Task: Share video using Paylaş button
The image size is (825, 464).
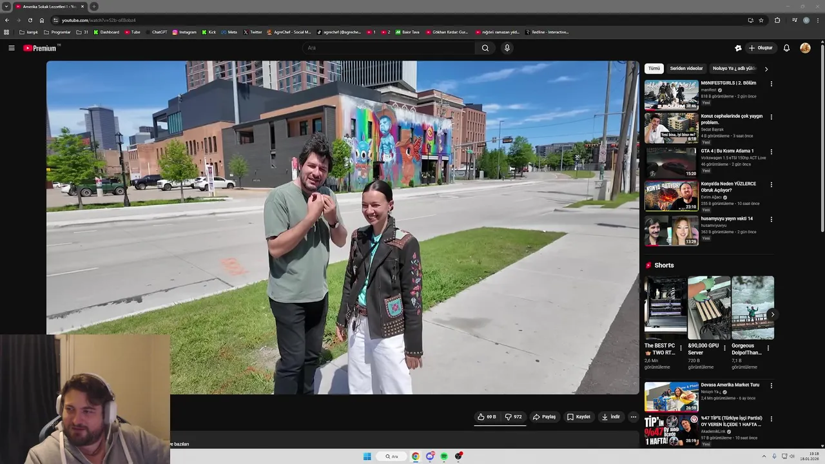Action: (544, 417)
